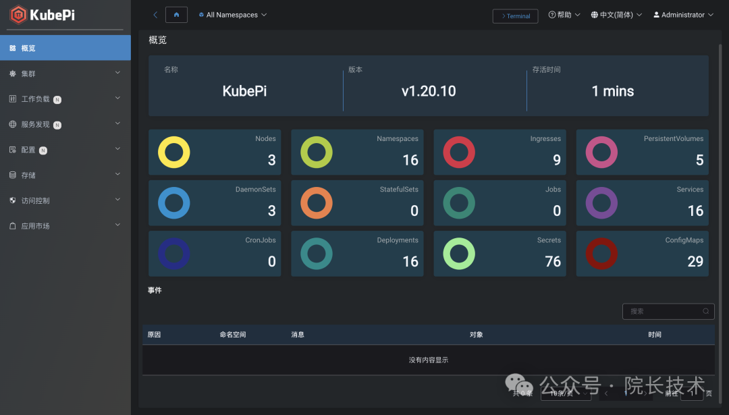The height and width of the screenshot is (415, 729).
Task: Click the orange StatefulSets ring chart
Action: point(317,203)
